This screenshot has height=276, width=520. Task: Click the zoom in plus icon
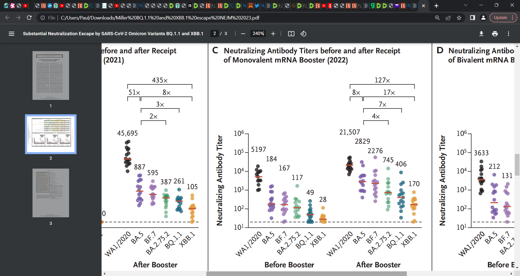(273, 34)
